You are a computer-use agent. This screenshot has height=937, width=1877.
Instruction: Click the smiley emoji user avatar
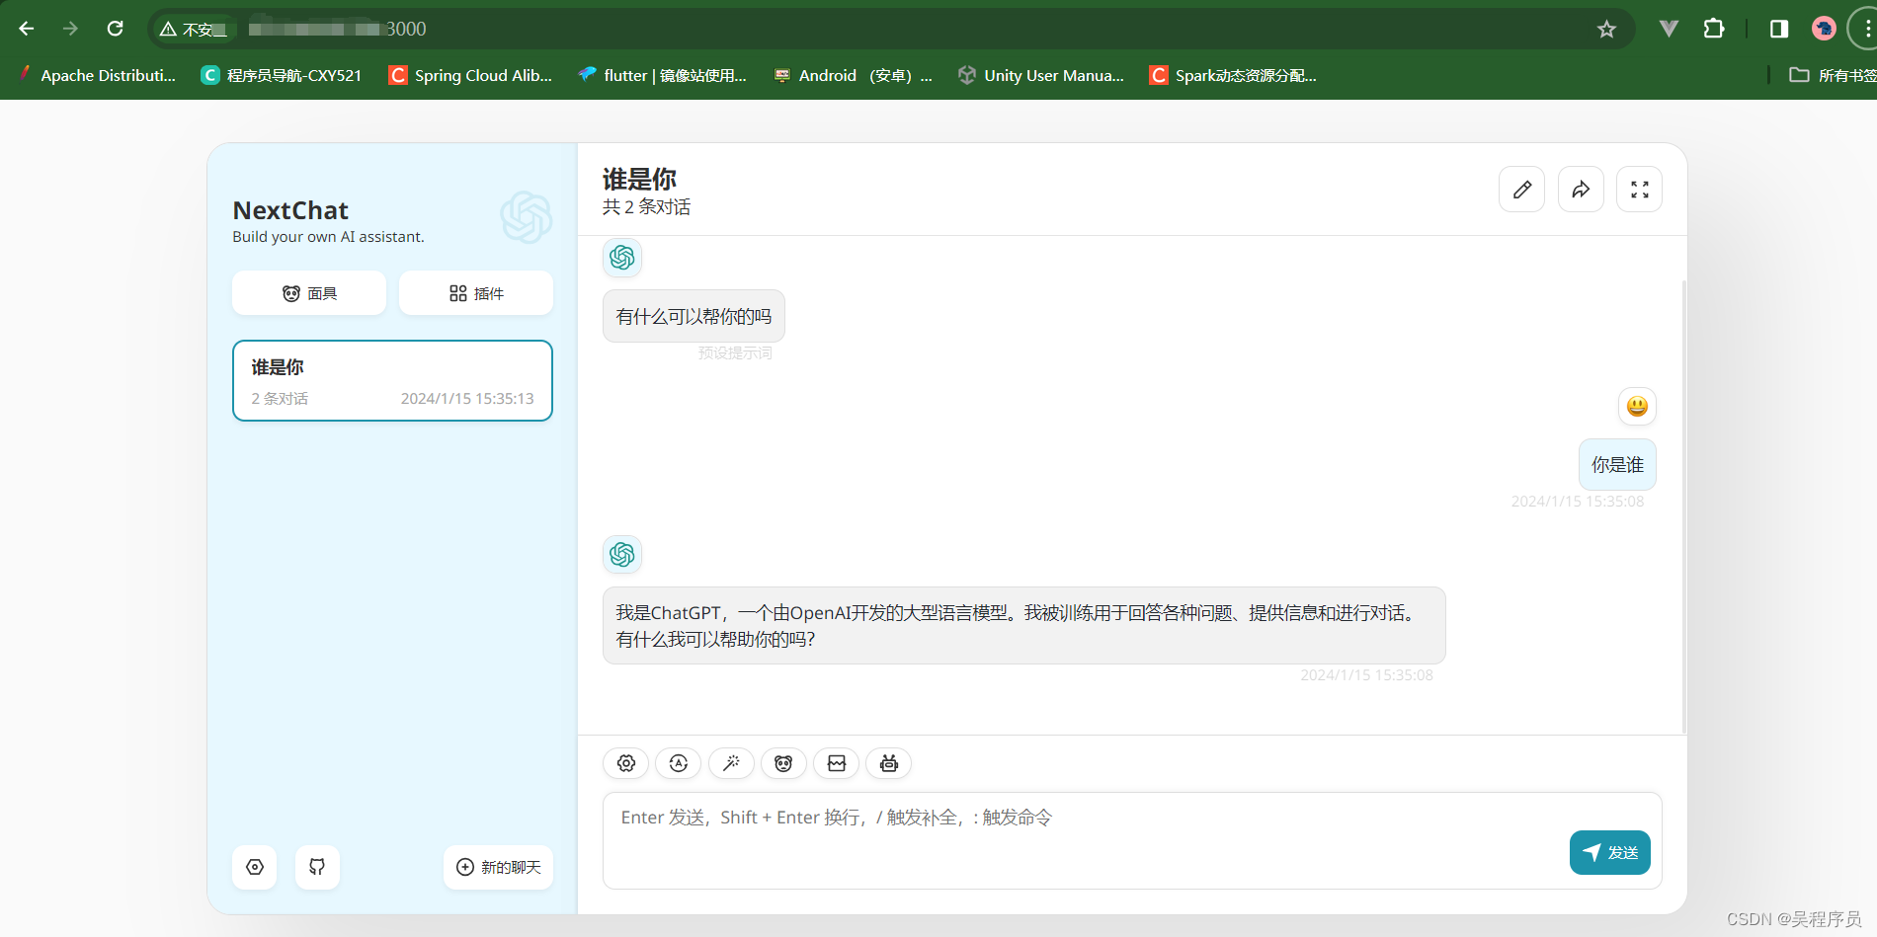[1637, 406]
